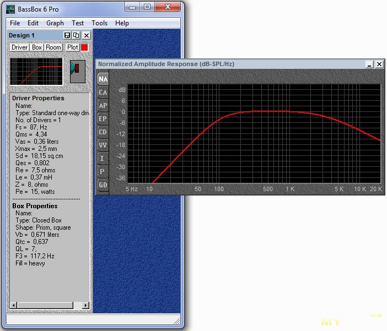Click the left scroll arrow in Design panel
The height and width of the screenshot is (331, 387).
[14, 305]
